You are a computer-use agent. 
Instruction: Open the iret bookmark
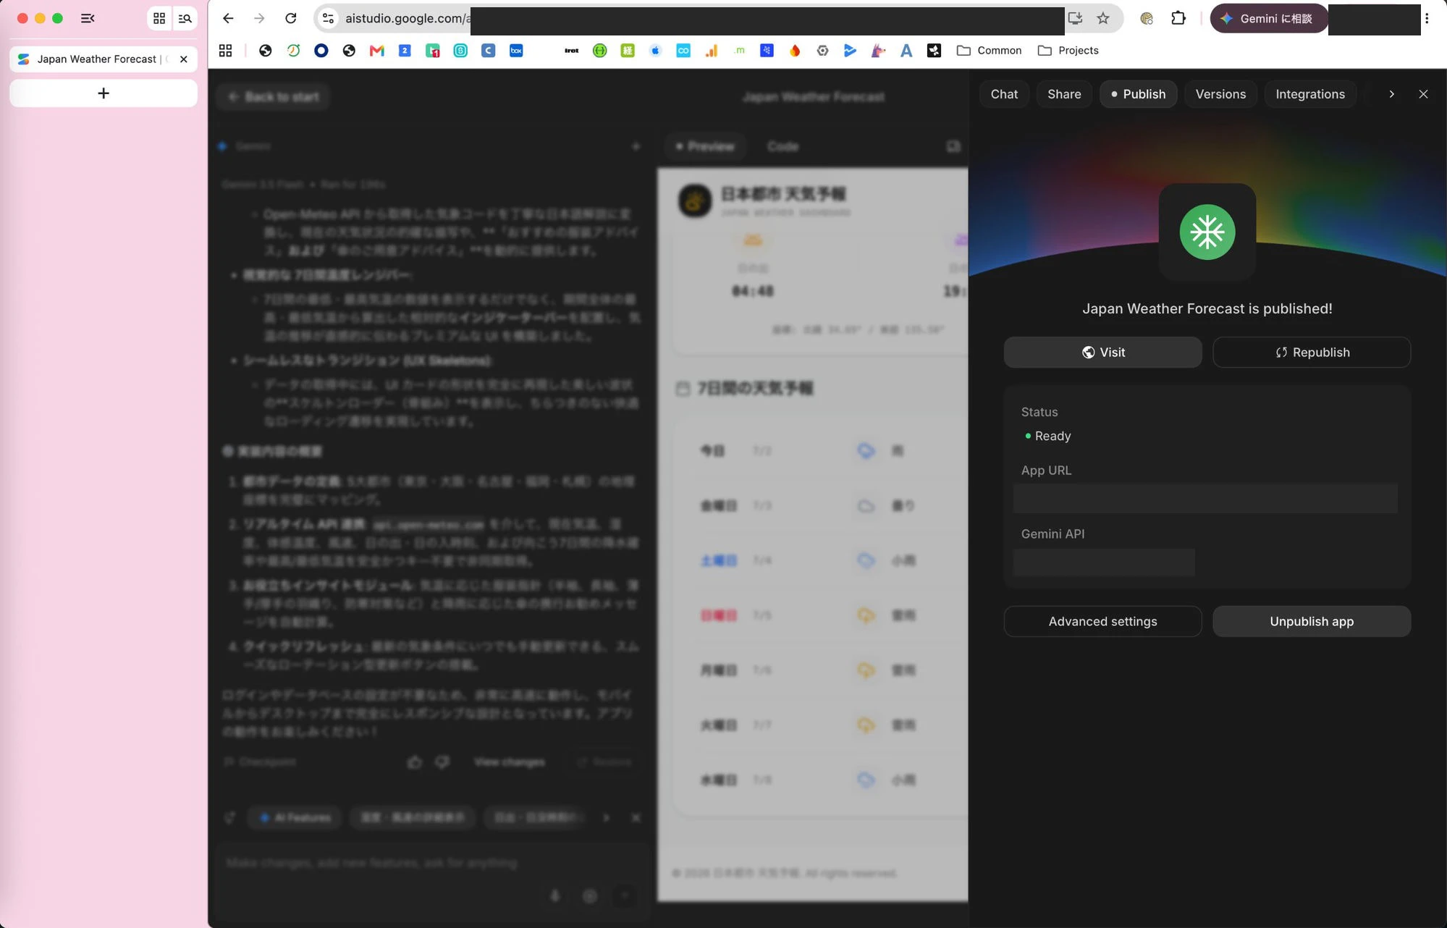coord(572,51)
